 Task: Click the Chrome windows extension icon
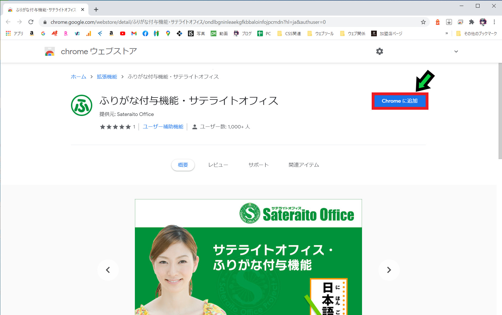click(460, 22)
